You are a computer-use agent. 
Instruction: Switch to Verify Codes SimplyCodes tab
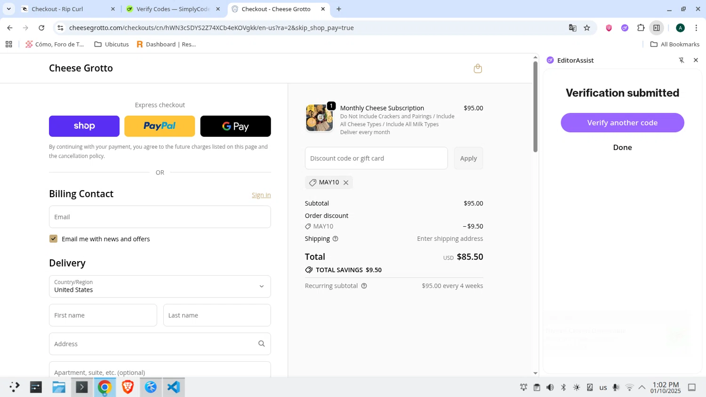point(173,9)
